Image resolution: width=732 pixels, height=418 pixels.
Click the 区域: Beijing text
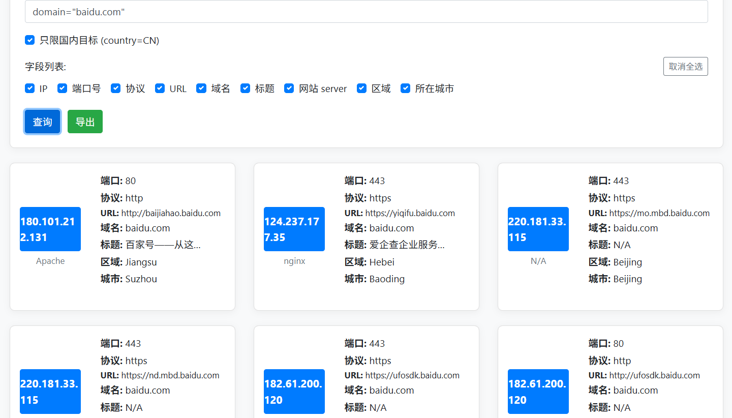pos(615,262)
